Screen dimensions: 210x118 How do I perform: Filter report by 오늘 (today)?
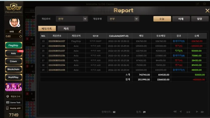pyautogui.click(x=162, y=19)
